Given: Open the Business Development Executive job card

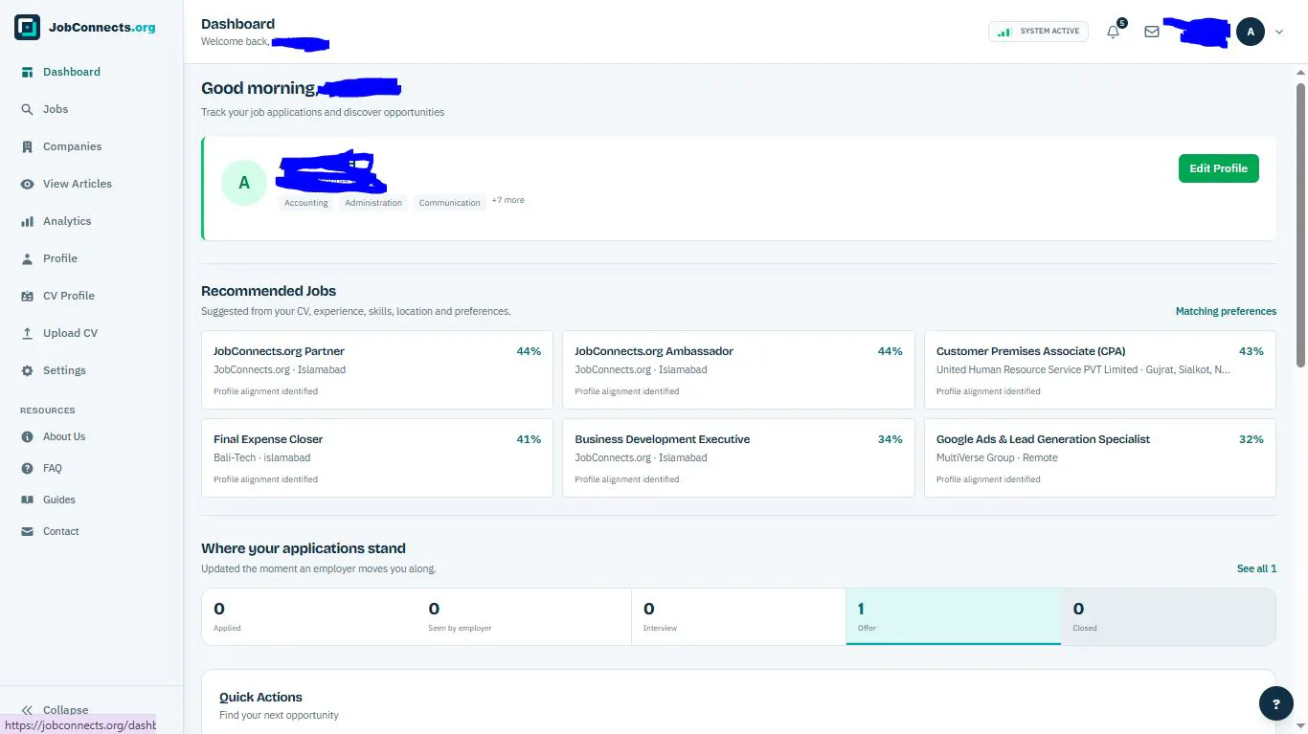Looking at the screenshot, I should (x=738, y=458).
